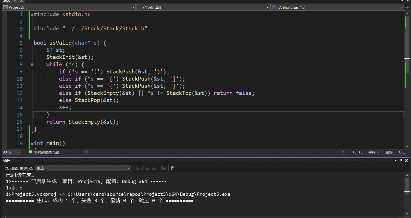Click the CRLF line ending indicator

403,152
